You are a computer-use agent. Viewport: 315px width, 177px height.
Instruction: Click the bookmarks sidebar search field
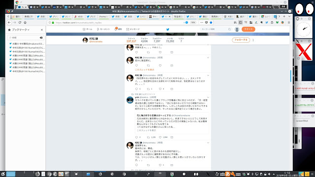coord(25,37)
